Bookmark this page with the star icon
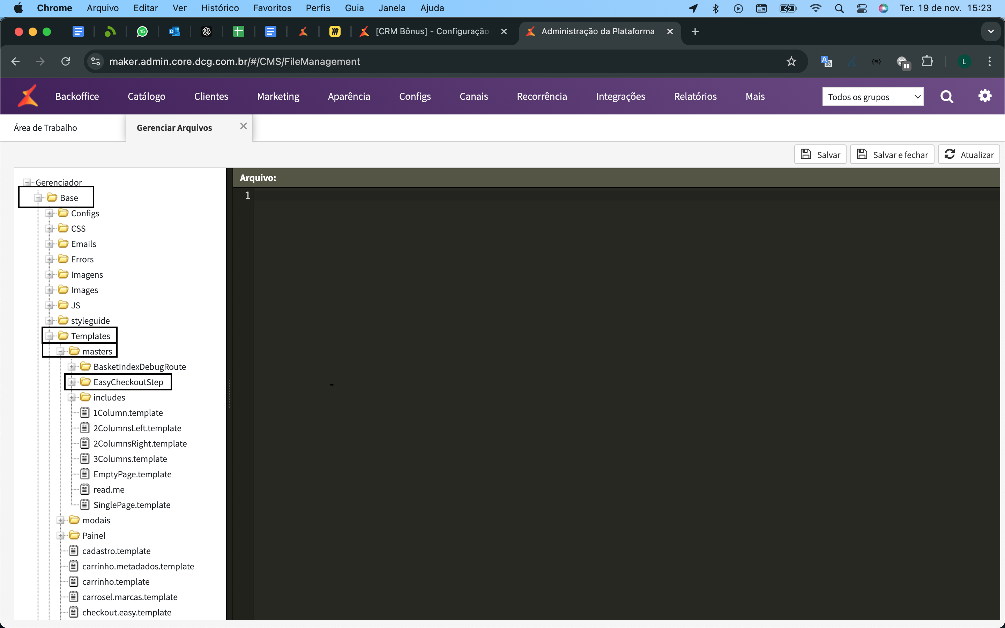The width and height of the screenshot is (1005, 628). 791,61
